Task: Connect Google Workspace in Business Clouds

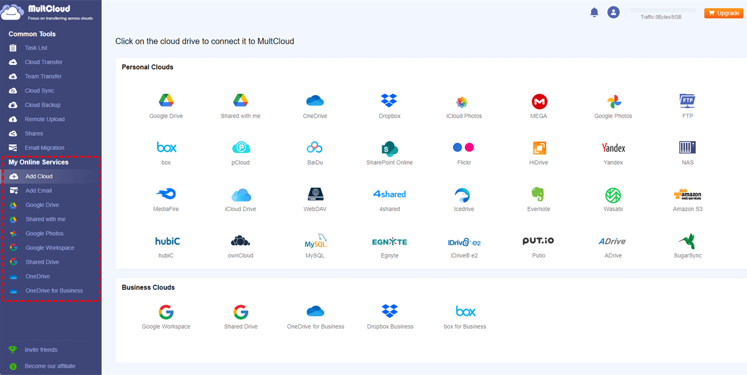Action: point(166,317)
